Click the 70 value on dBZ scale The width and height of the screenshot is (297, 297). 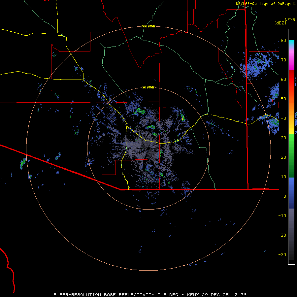tap(283, 60)
